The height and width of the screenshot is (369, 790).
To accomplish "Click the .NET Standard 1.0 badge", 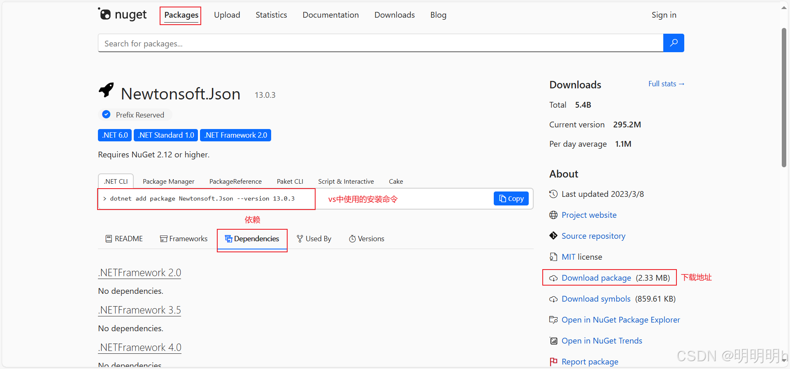I will [166, 135].
